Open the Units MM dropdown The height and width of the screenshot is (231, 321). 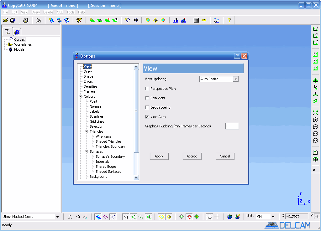(x=273, y=217)
